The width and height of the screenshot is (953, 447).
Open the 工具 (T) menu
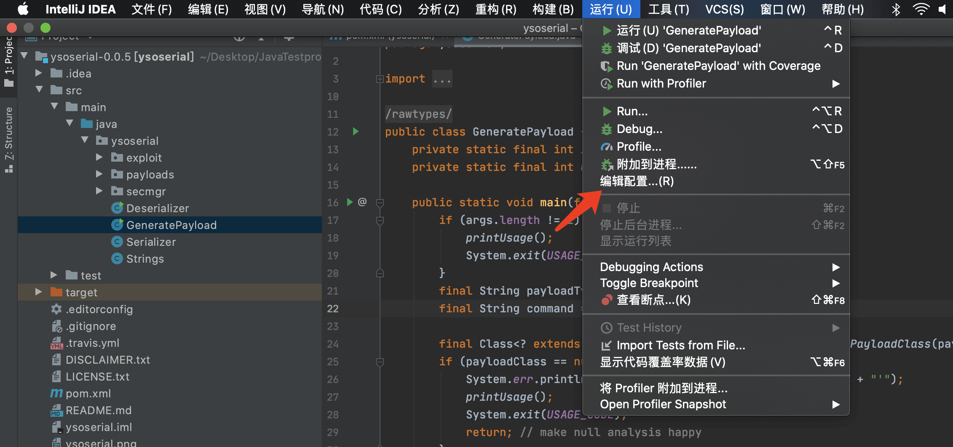(669, 9)
